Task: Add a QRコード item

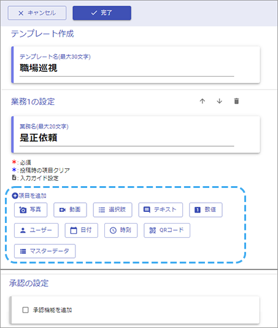Action: coord(167,230)
